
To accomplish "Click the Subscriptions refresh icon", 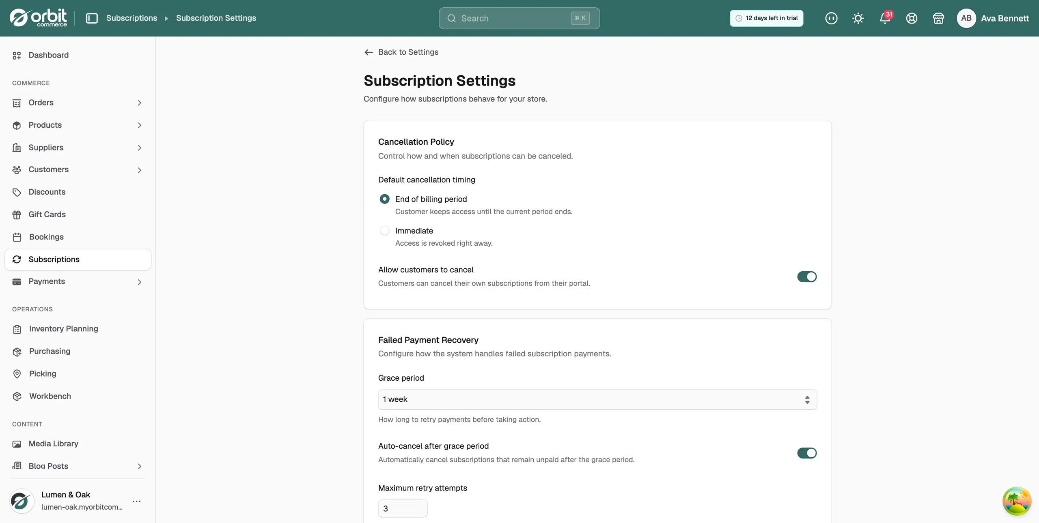I will click(17, 259).
